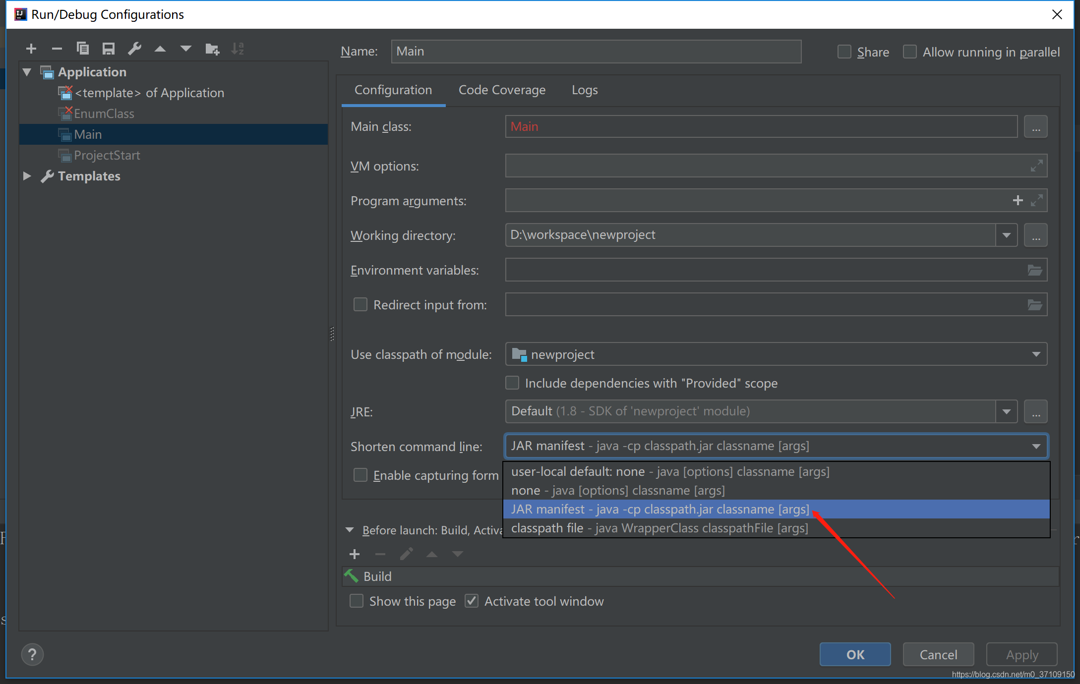Viewport: 1080px width, 684px height.
Task: Uncheck Activate tool window checkbox
Action: coord(472,601)
